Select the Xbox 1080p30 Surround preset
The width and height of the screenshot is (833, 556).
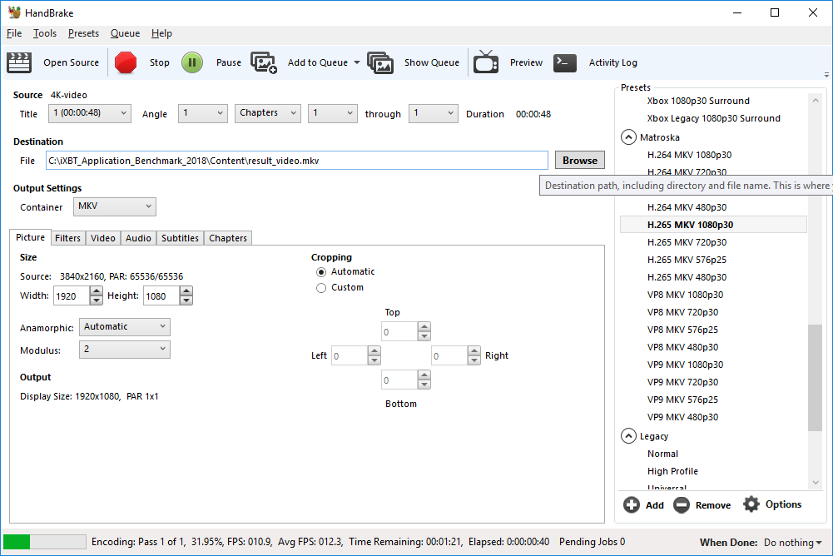click(x=698, y=101)
